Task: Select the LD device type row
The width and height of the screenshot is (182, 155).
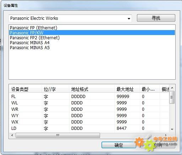Action: click(x=89, y=128)
